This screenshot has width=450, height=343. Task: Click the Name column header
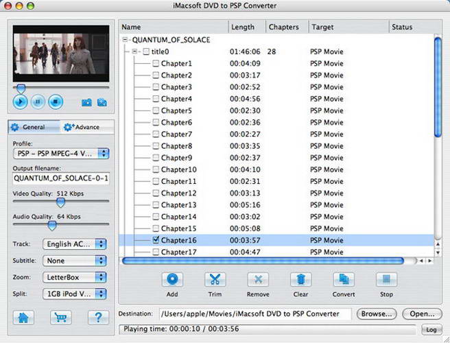tap(174, 27)
